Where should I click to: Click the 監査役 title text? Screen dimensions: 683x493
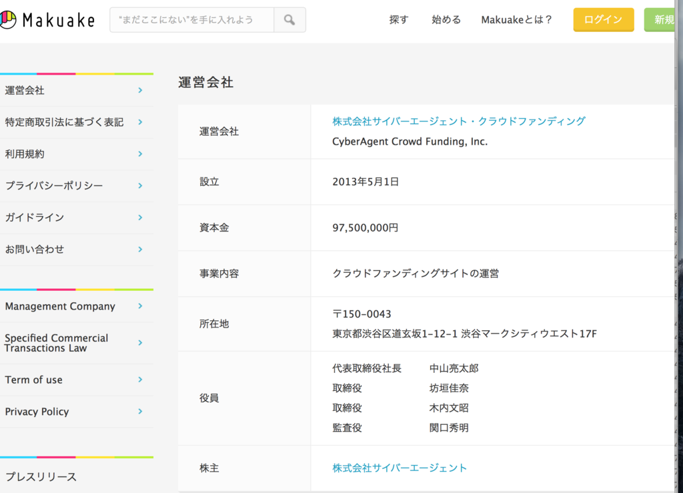(347, 428)
